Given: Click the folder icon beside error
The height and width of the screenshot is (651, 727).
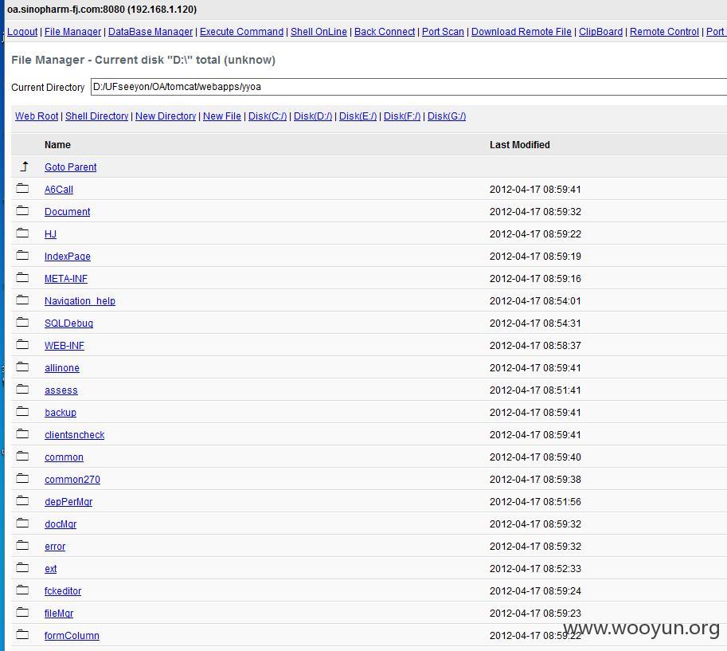Looking at the screenshot, I should [x=22, y=545].
